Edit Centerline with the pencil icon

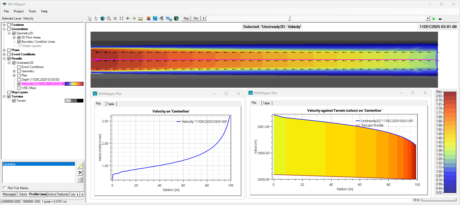click(x=80, y=166)
